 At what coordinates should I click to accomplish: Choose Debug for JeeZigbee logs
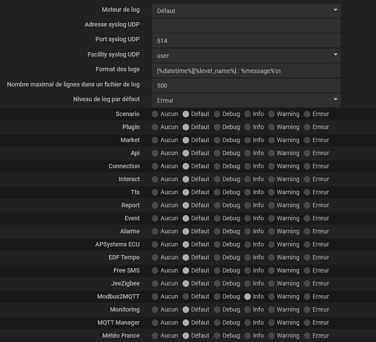pos(217,283)
